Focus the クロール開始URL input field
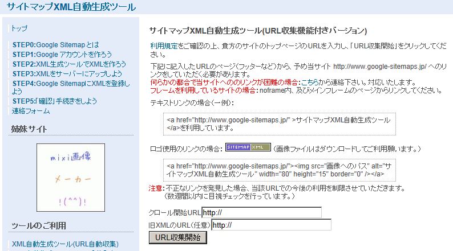This screenshot has width=453, height=251. point(261,213)
